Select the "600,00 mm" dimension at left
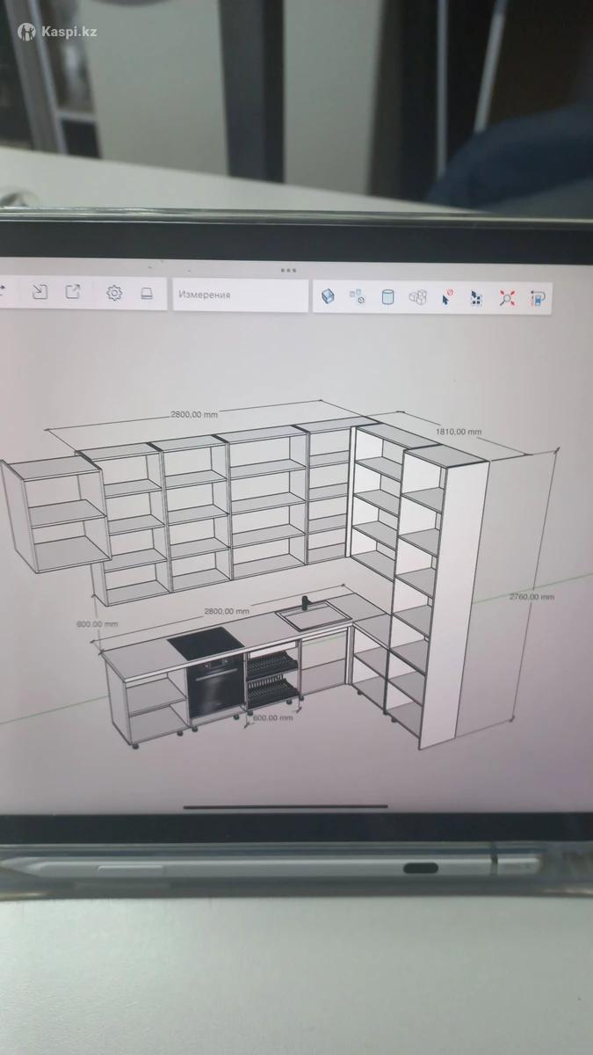Image resolution: width=593 pixels, height=1055 pixels. tap(97, 623)
